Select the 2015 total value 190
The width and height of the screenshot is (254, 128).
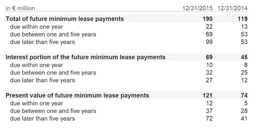point(208,19)
